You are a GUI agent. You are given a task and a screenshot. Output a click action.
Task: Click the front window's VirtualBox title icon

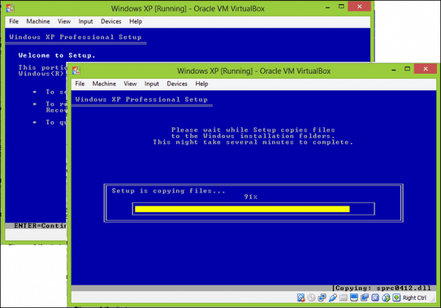click(x=76, y=70)
